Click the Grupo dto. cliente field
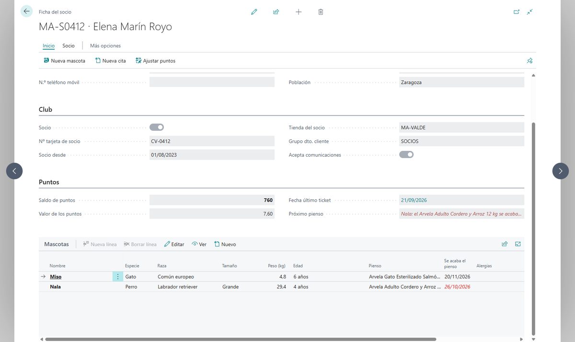Image resolution: width=575 pixels, height=342 pixels. pos(461,141)
